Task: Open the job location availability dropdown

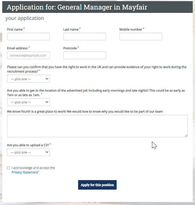Action: 28,102
